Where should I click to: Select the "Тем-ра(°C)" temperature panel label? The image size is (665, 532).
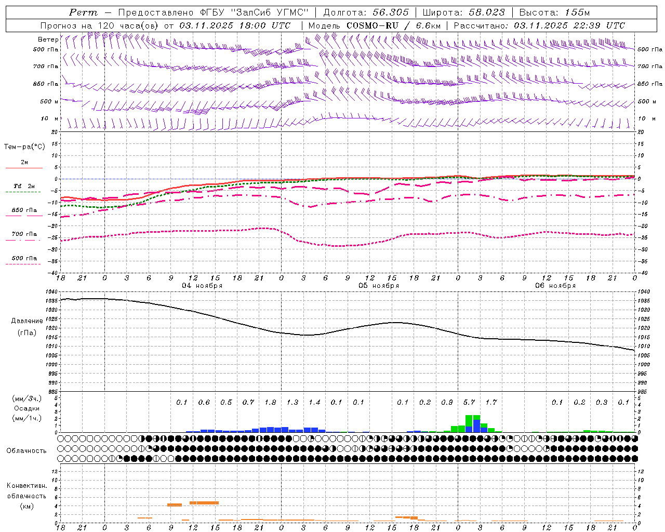point(24,147)
